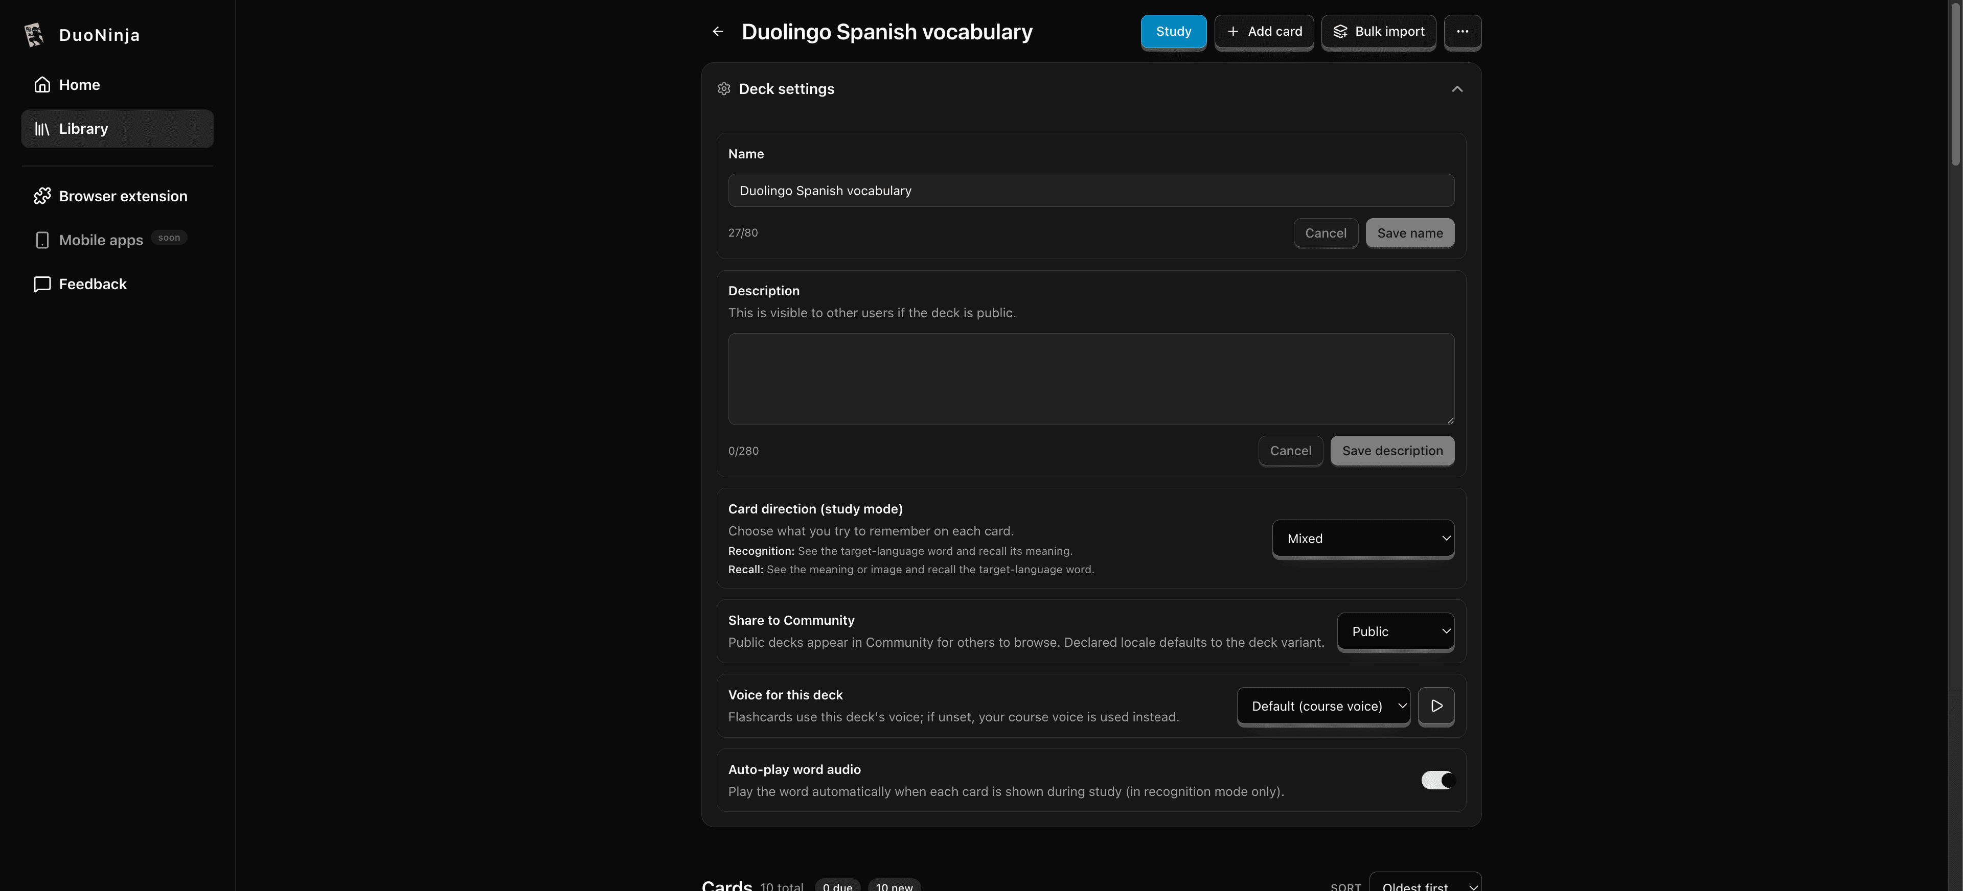Viewport: 1963px width, 891px height.
Task: Click the Browser extension puzzle icon
Action: (42, 196)
